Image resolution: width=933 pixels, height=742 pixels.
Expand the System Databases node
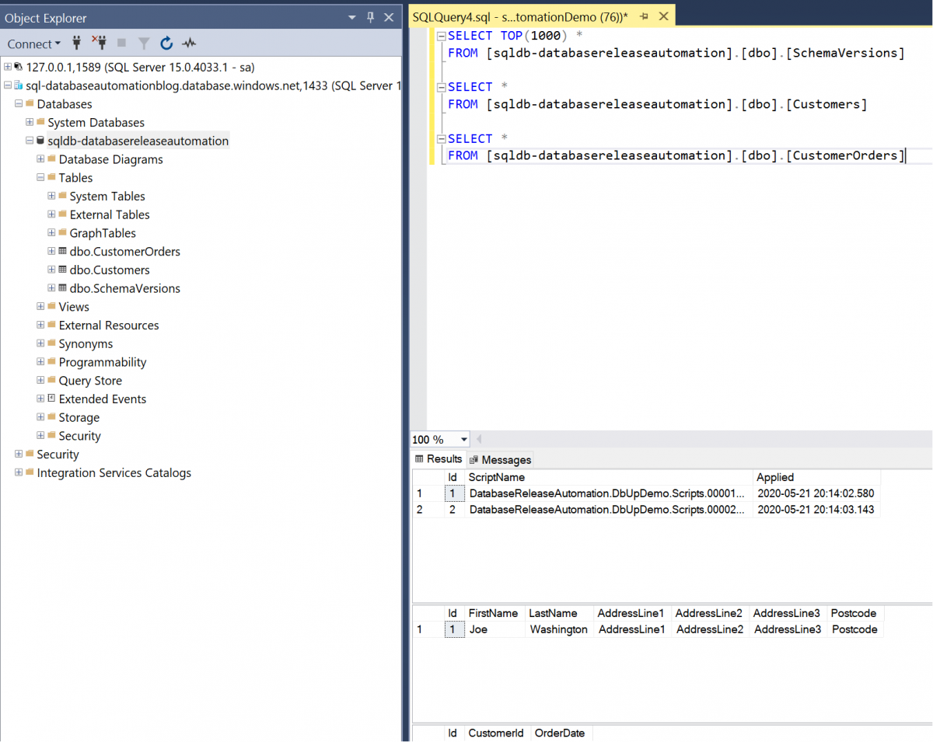click(28, 122)
